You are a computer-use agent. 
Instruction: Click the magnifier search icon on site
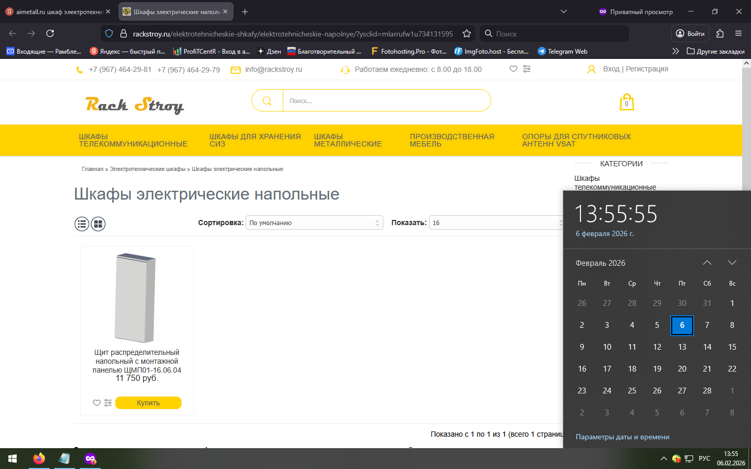267,101
